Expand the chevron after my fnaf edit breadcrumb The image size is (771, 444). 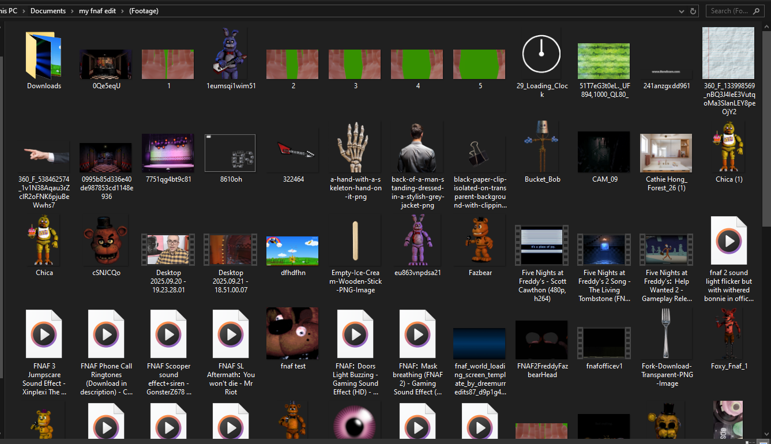(123, 11)
